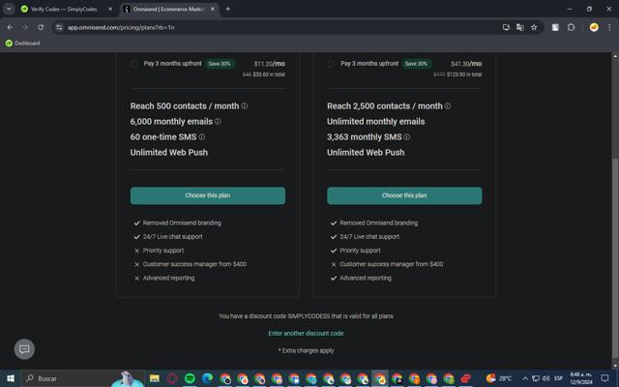Click the Save 30% badge on $11.20 plan
Screen dimensions: 619x387
[x=220, y=64]
